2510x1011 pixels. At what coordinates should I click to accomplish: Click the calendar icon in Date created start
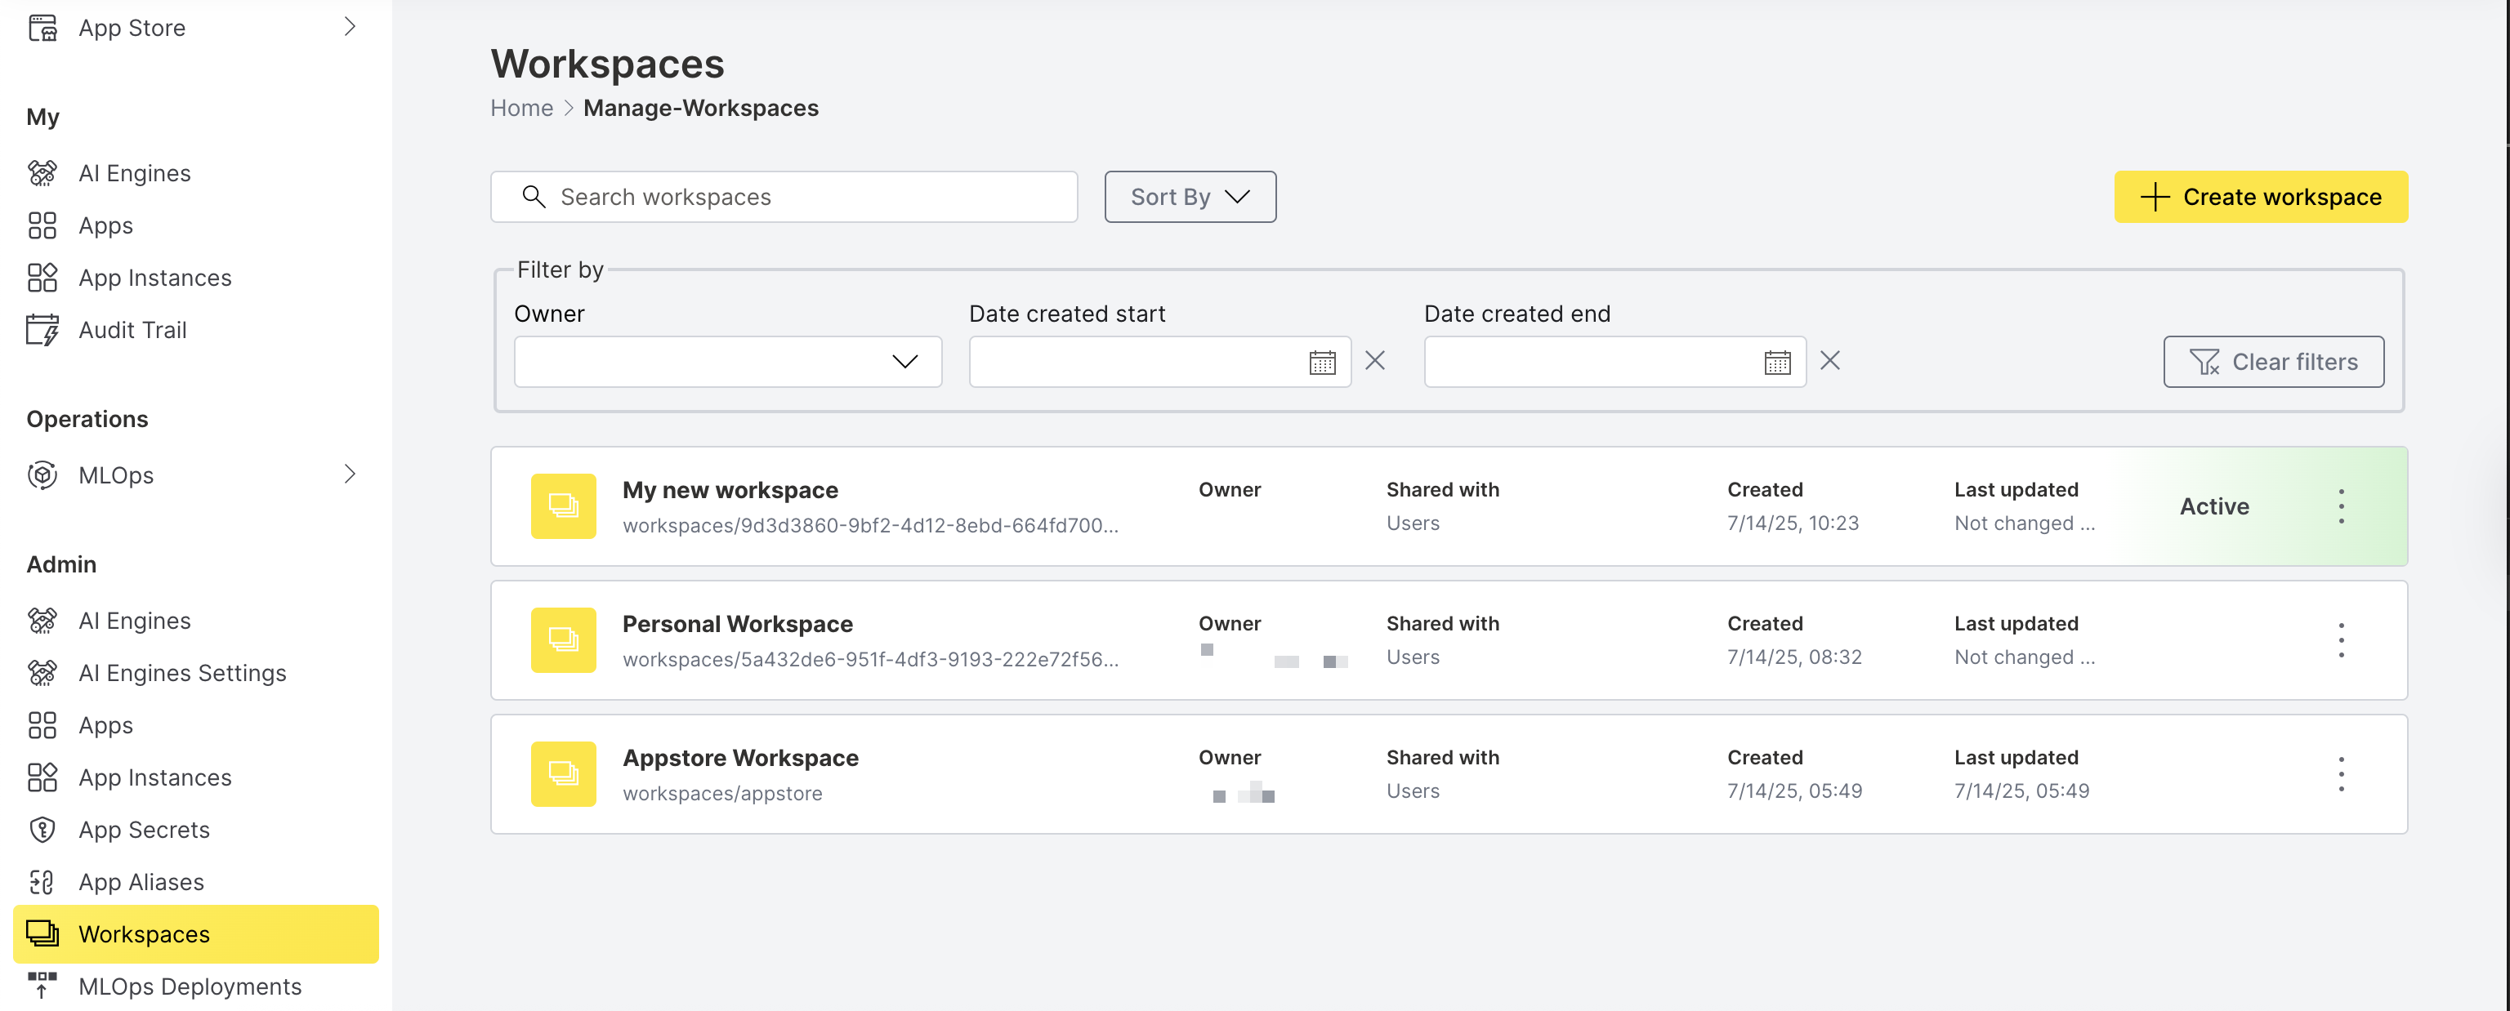coord(1321,363)
